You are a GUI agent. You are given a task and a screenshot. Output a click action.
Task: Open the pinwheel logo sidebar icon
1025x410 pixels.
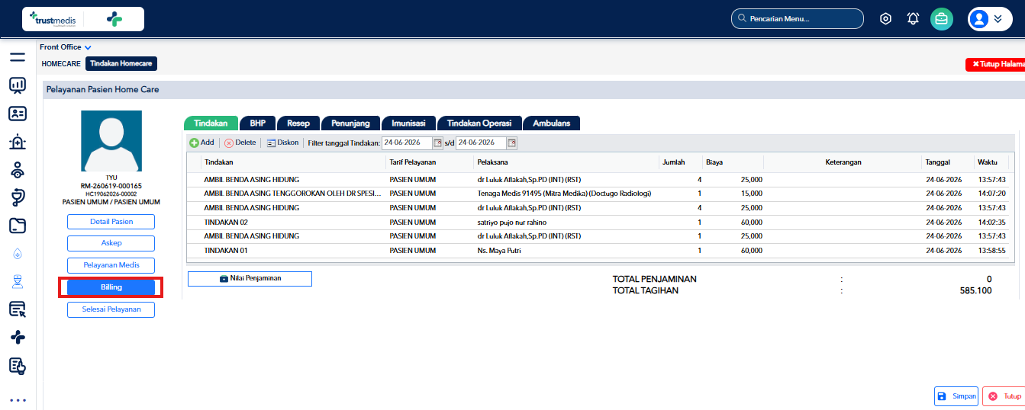[x=18, y=338]
